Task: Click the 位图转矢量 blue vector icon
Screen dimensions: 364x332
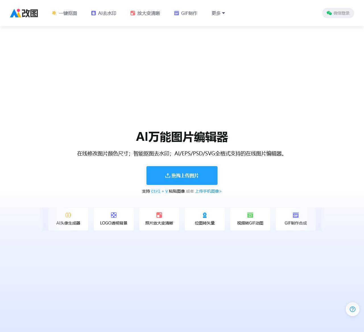Action: 205,215
